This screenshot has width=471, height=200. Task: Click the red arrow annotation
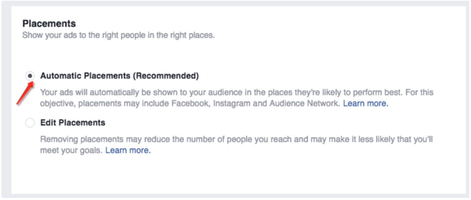click(x=24, y=94)
